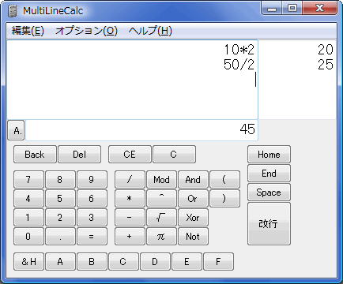Tap the digit 2 key
Screen dimensions: 343x284
60,218
